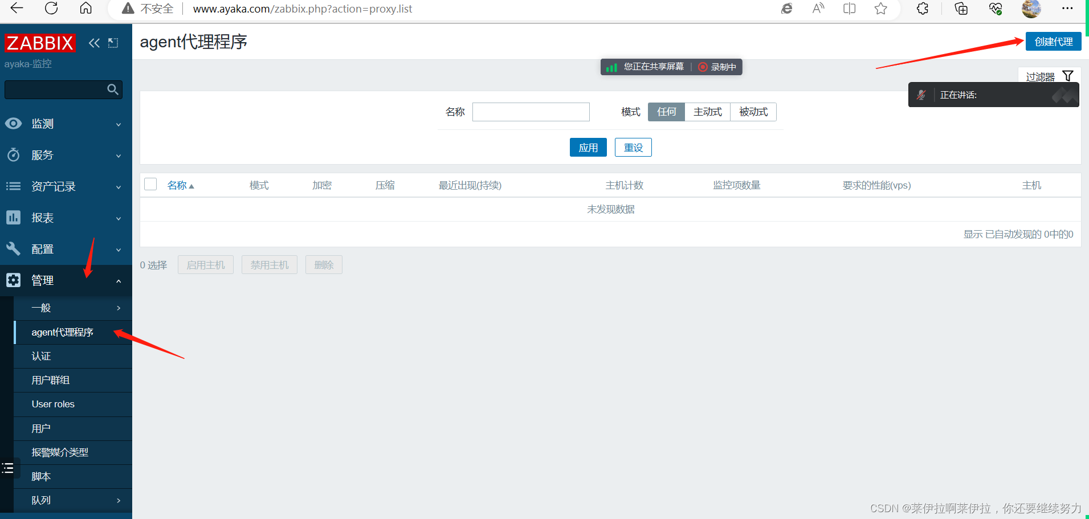Click the not-secure warning icon

click(x=128, y=9)
